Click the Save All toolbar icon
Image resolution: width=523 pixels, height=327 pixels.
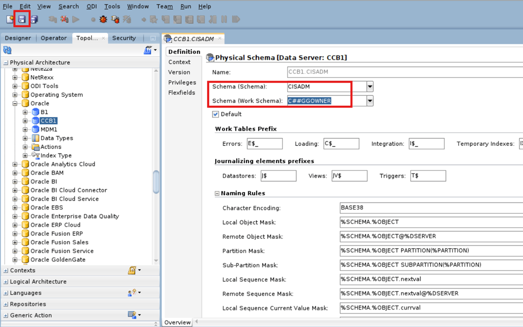click(34, 19)
